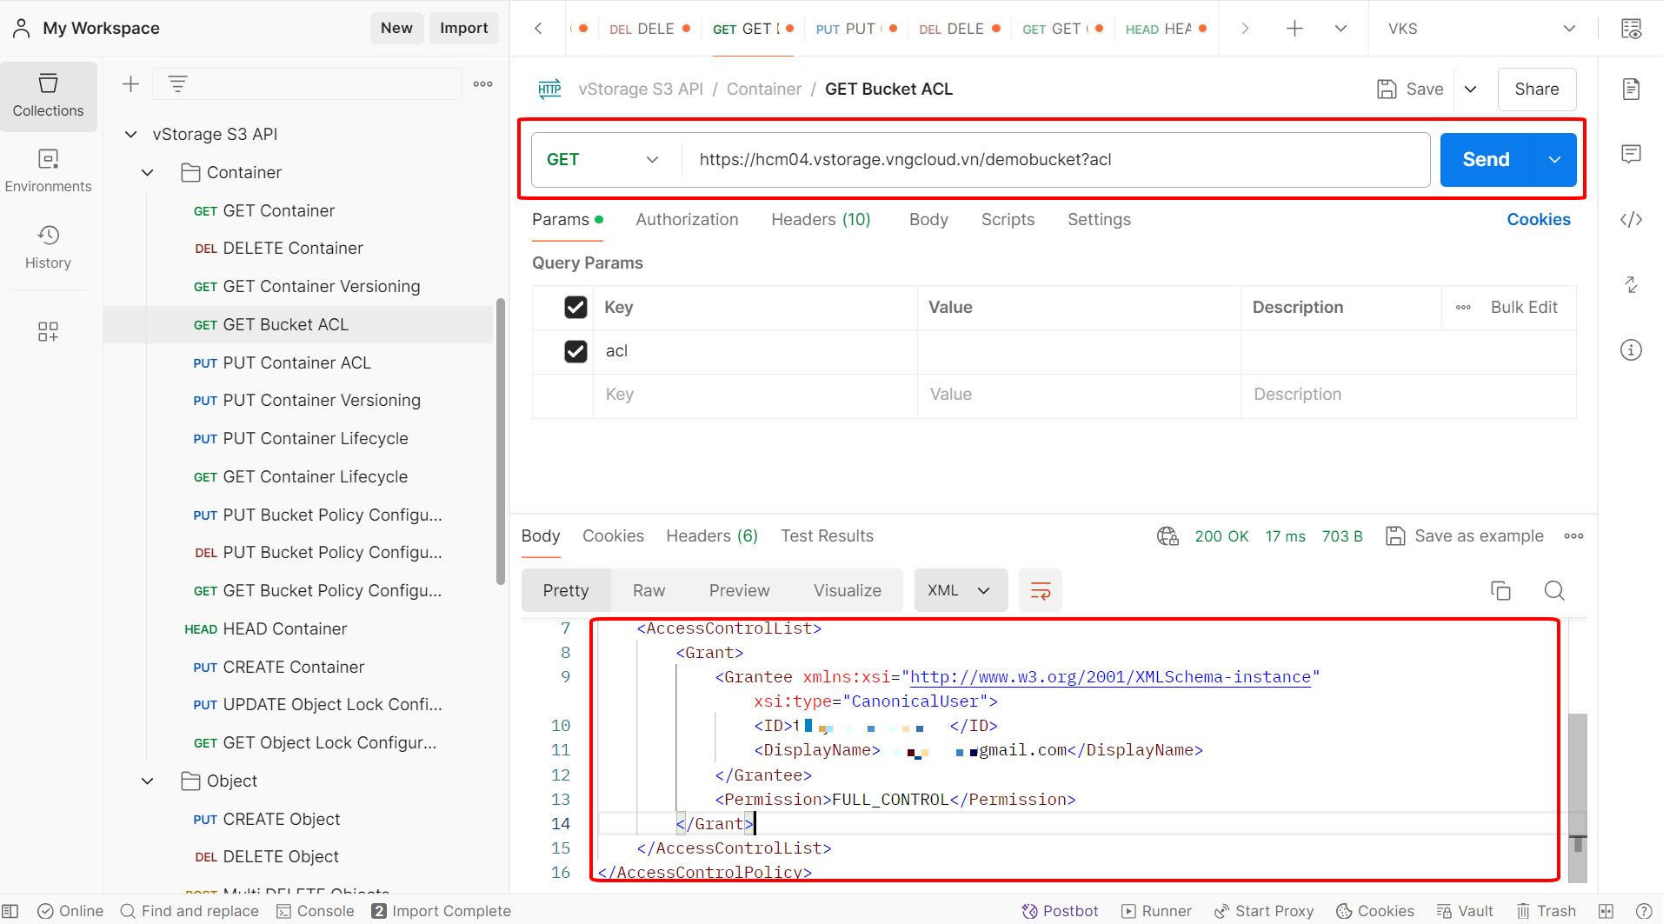This screenshot has height=924, width=1663.
Task: Switch to the Raw response view
Action: 649,591
